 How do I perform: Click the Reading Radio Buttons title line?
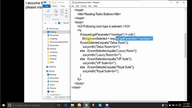(x=99, y=14)
